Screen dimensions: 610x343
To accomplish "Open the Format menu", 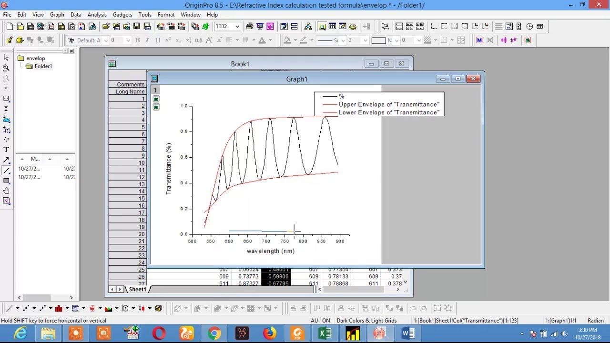I will click(166, 15).
